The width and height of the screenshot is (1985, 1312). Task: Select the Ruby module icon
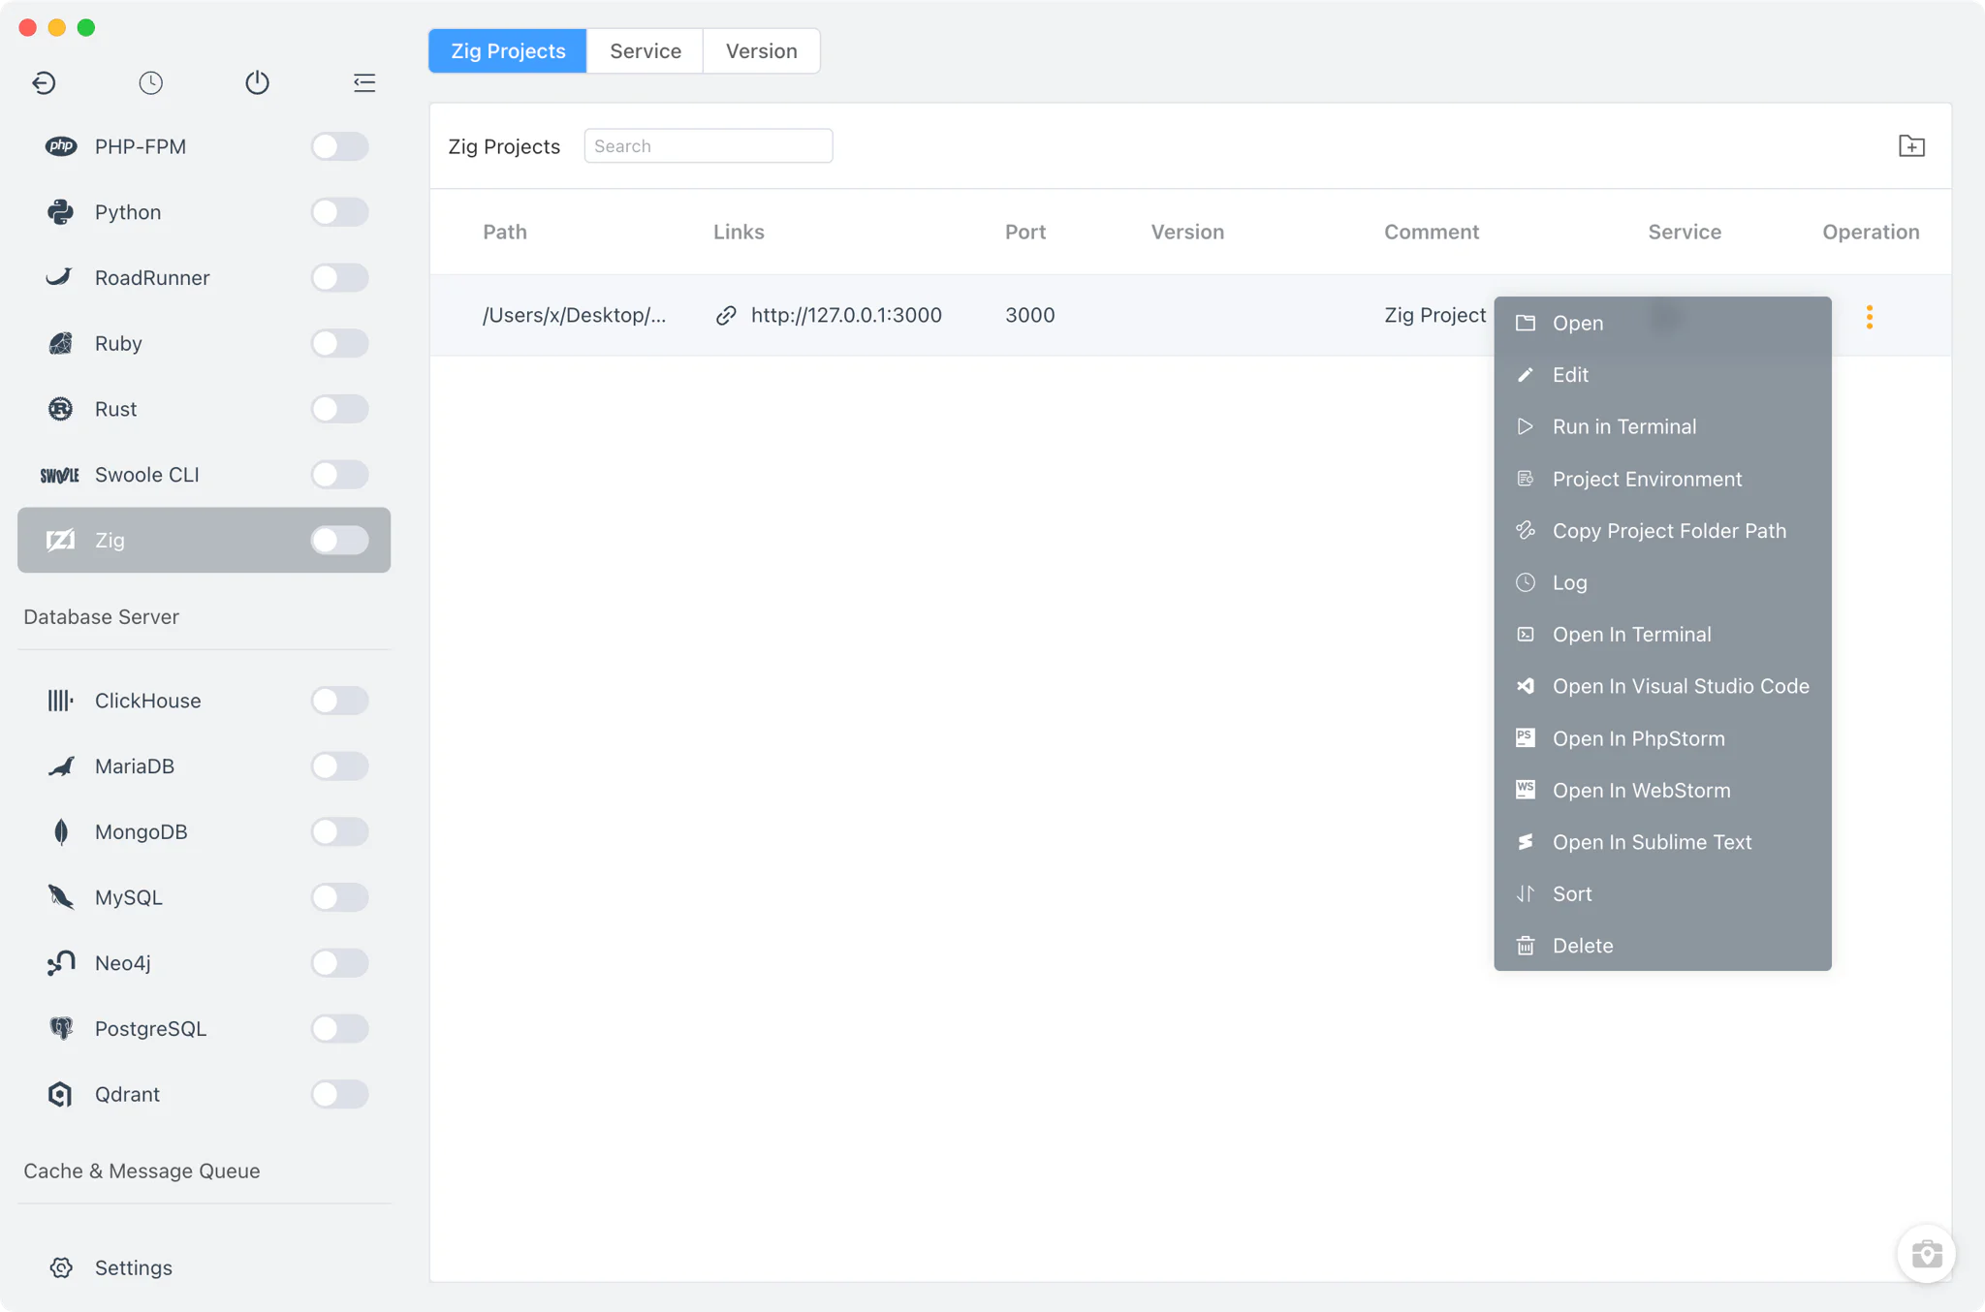pyautogui.click(x=60, y=343)
